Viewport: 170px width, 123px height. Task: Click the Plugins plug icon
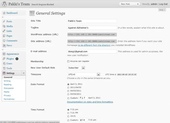pos(4,59)
